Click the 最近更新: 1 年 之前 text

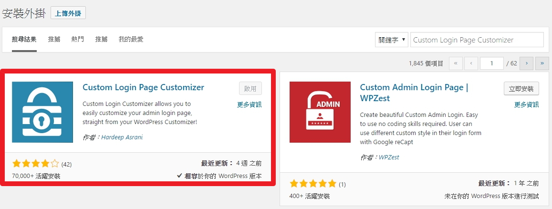pos(509,183)
